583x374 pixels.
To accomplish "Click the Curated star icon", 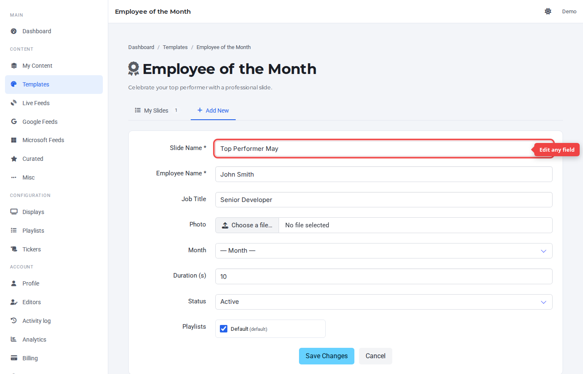I will click(x=14, y=159).
